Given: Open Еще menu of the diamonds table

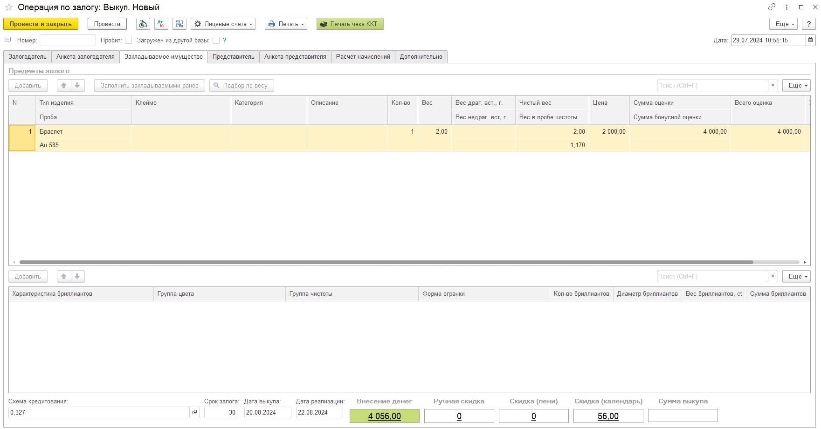Looking at the screenshot, I should (796, 276).
